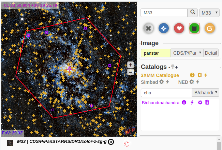Open the B/chandra catalog dropdown
This screenshot has height=150, width=222.
[206, 93]
